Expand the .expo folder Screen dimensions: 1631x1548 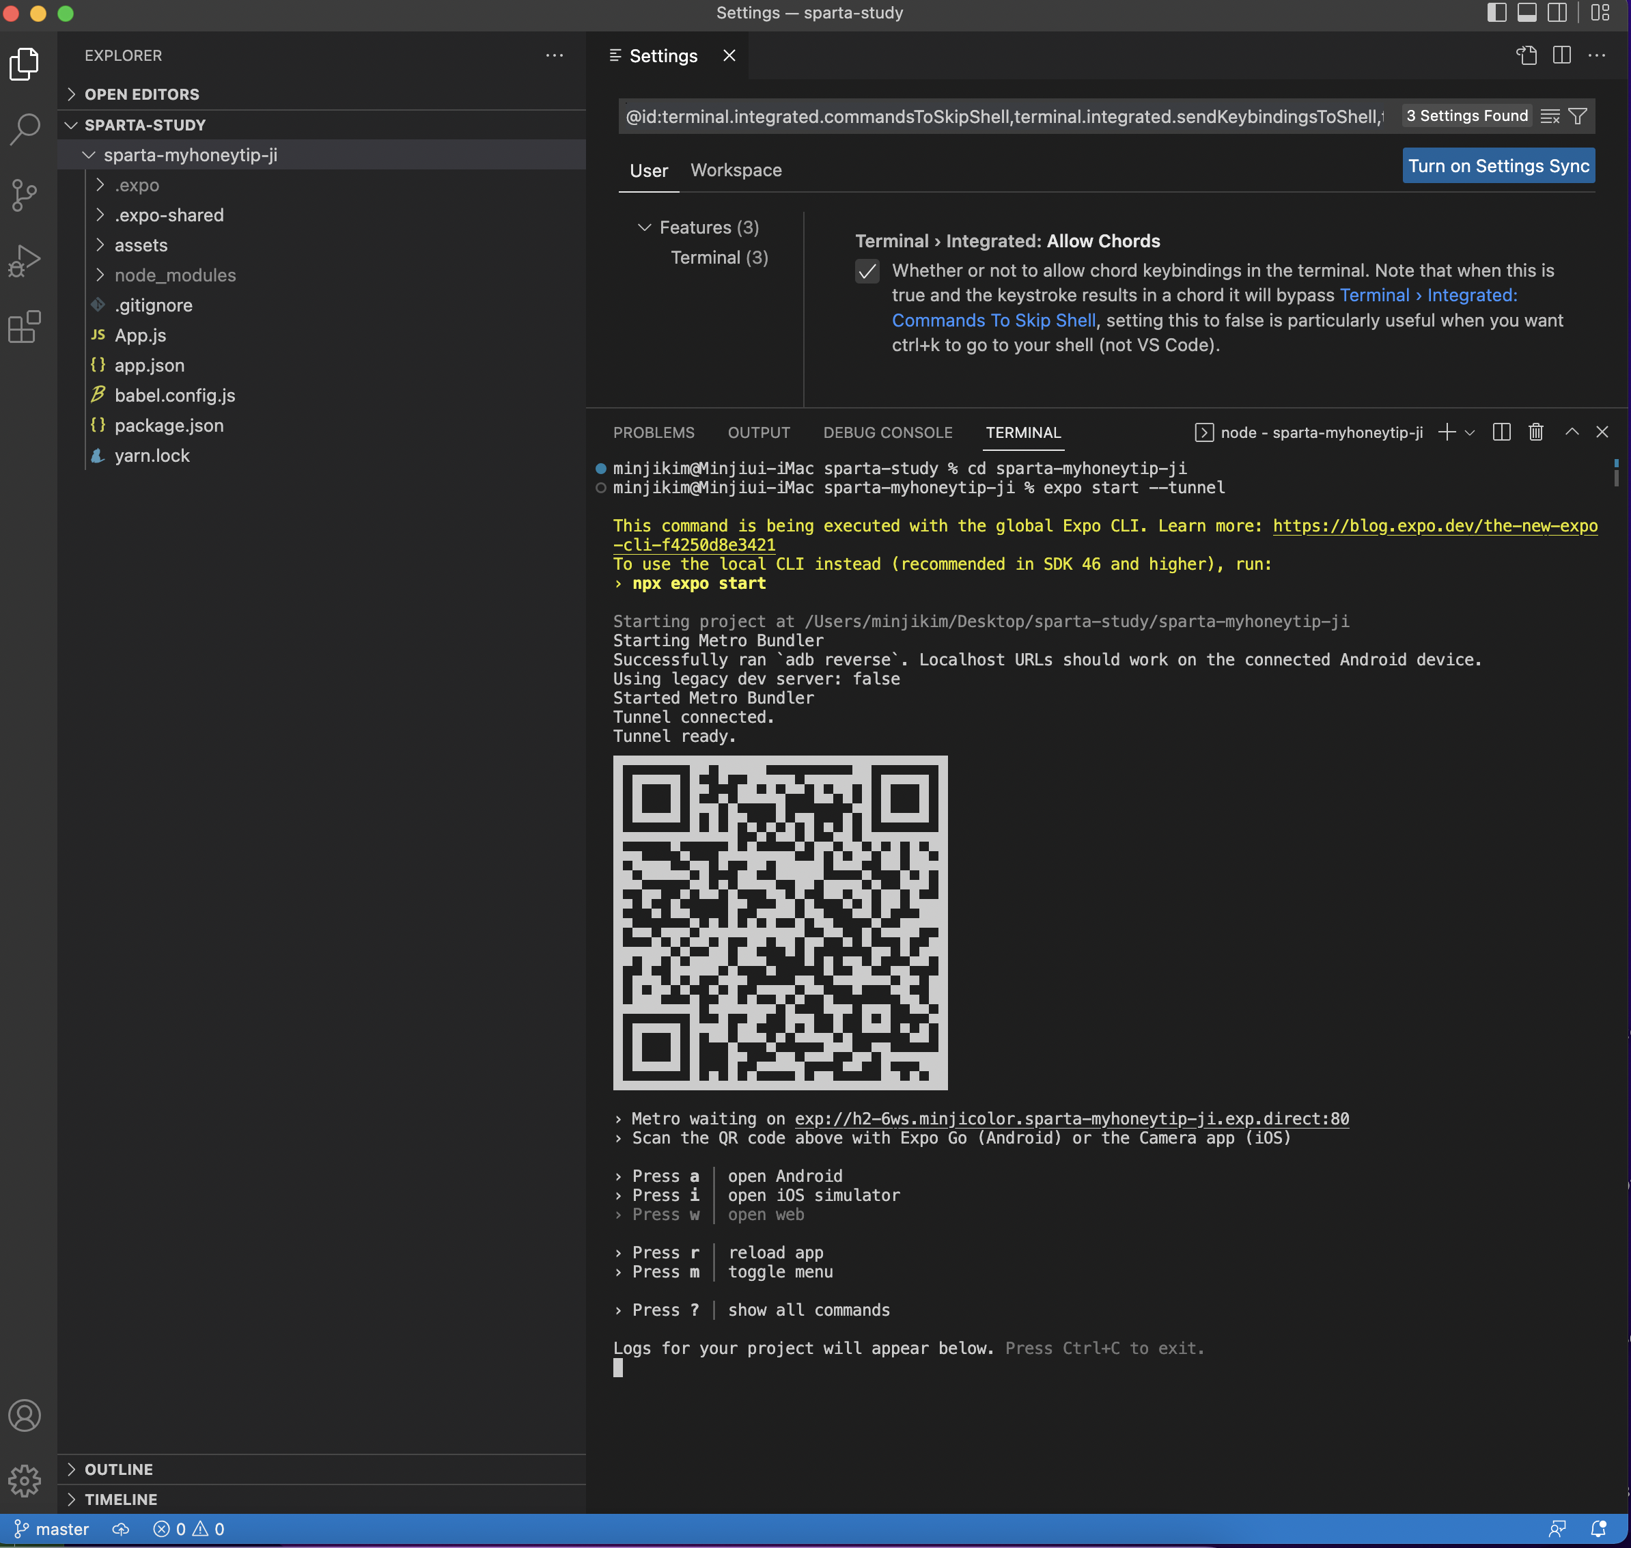[322, 186]
